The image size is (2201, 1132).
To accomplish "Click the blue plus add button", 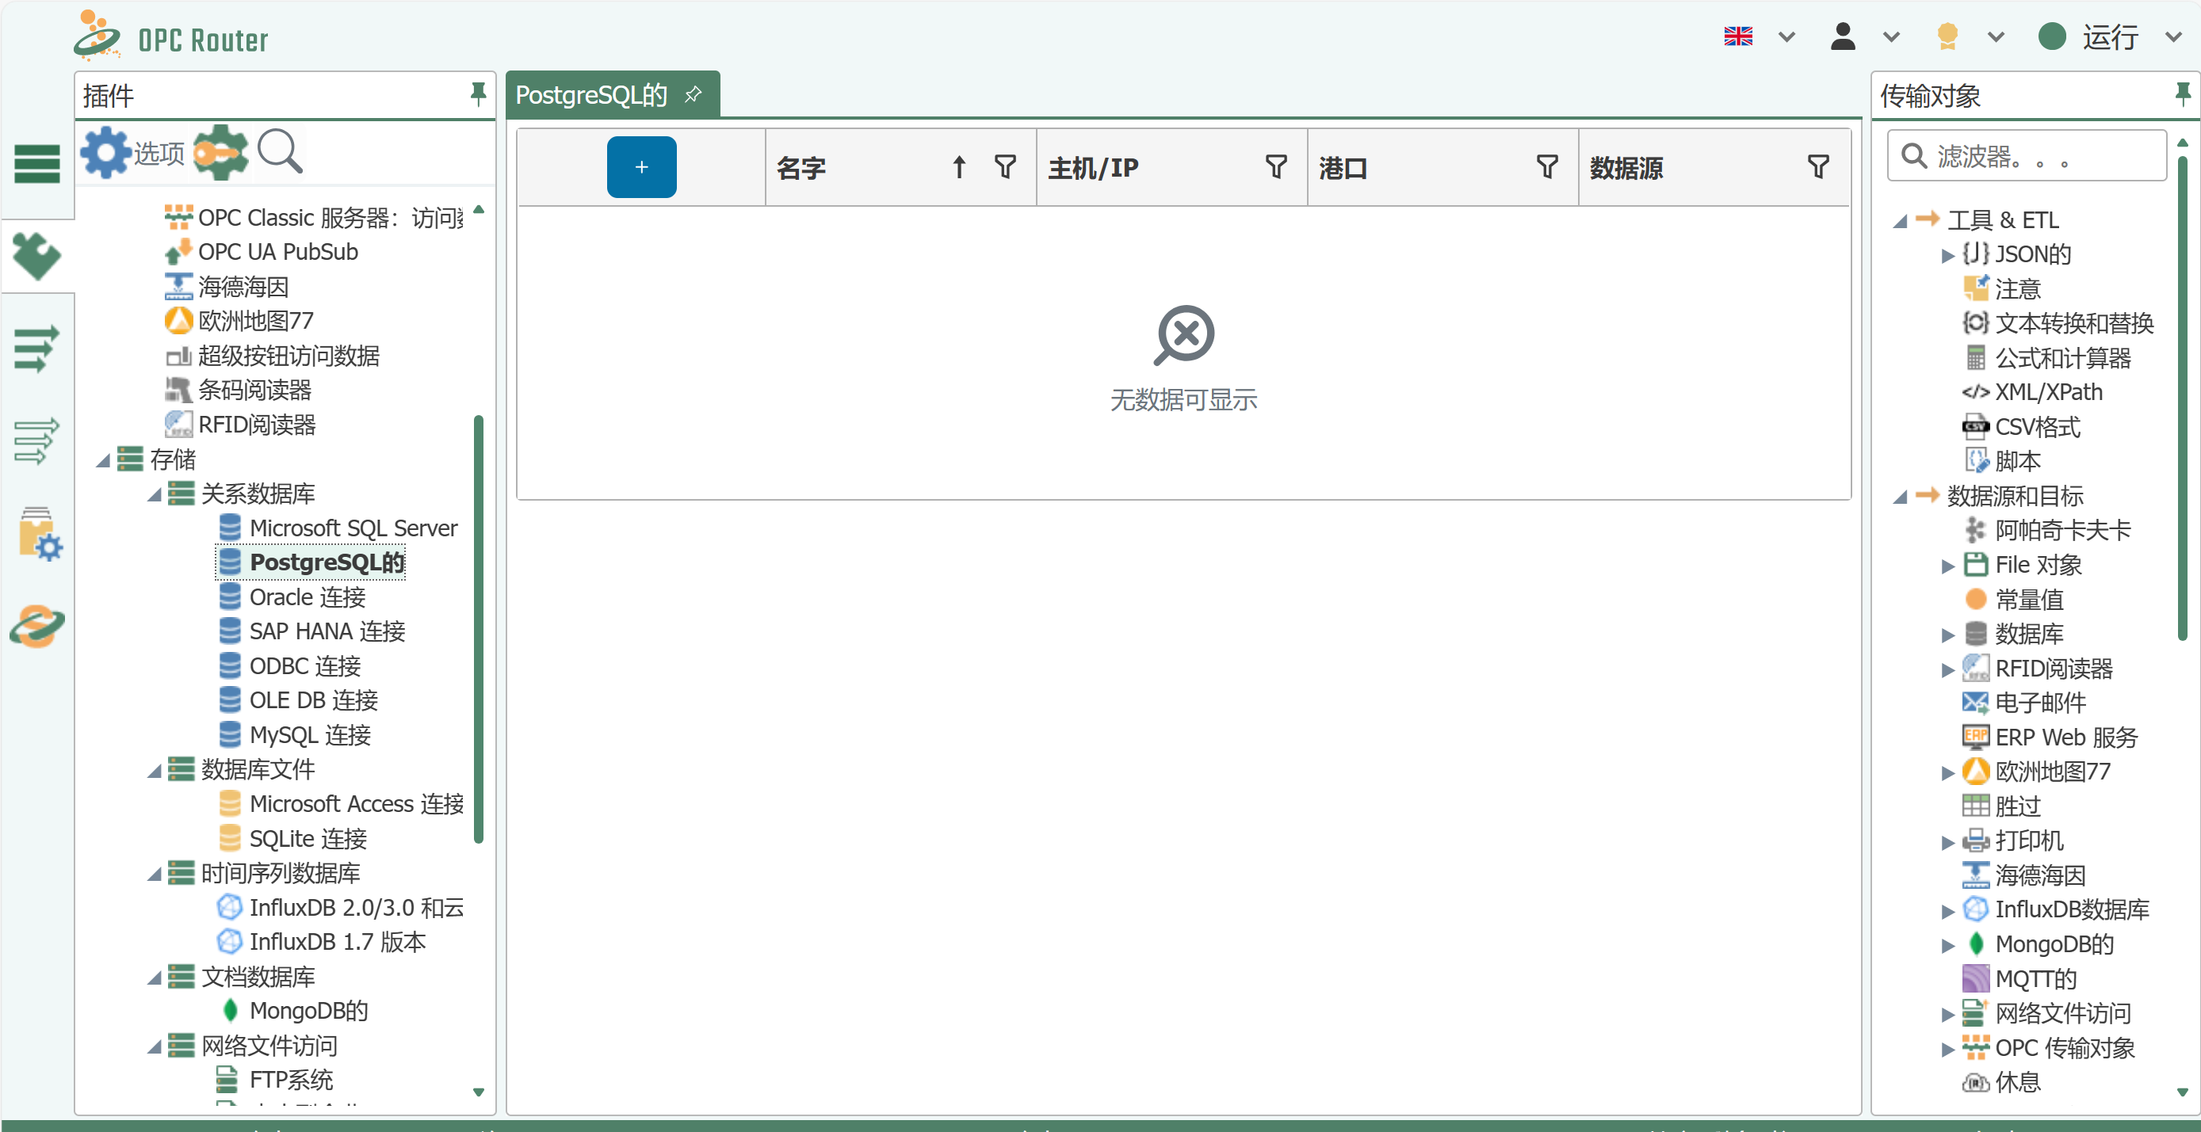I will (x=642, y=167).
